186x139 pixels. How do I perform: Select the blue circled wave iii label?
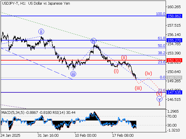click(73, 74)
